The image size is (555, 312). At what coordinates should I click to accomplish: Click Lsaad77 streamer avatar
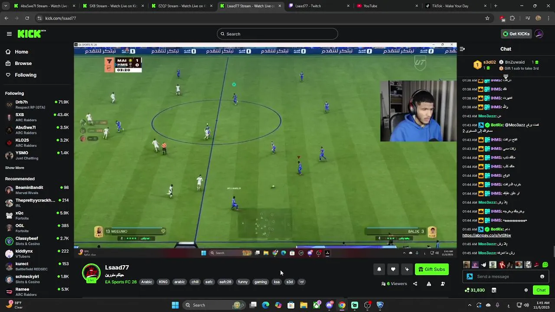[91, 273]
